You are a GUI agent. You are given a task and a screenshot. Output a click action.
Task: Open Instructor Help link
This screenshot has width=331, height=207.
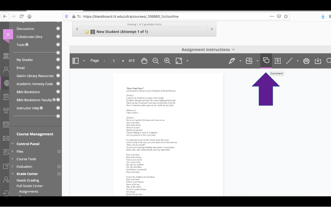pyautogui.click(x=28, y=108)
